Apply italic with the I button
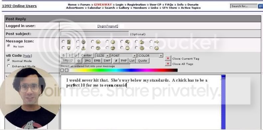The width and height of the screenshot is (263, 130). [x=69, y=55]
